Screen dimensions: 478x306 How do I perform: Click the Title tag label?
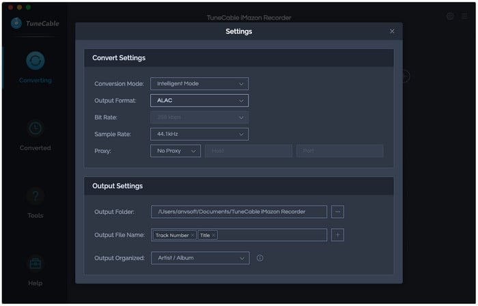pos(205,235)
